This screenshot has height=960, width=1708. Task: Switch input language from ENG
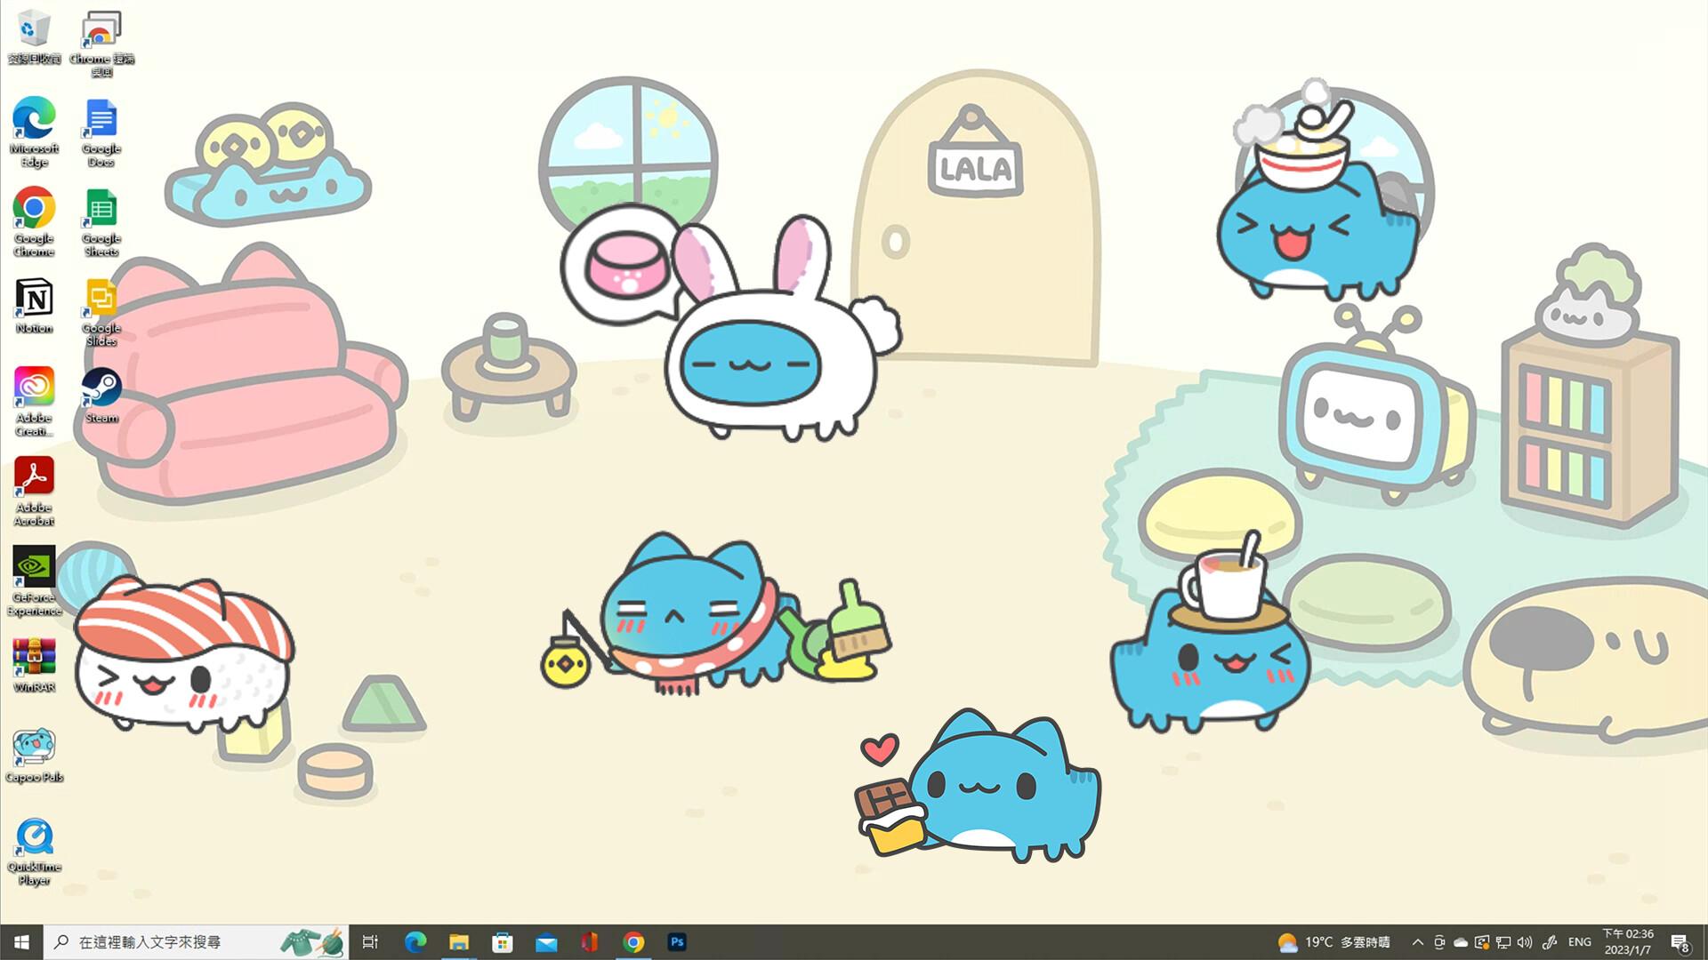[x=1579, y=941]
